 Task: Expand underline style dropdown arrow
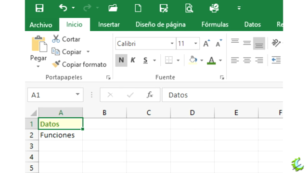click(154, 60)
